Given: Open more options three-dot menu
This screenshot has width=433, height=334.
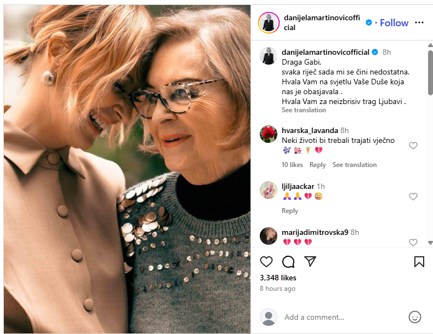Looking at the screenshot, I should 419,22.
